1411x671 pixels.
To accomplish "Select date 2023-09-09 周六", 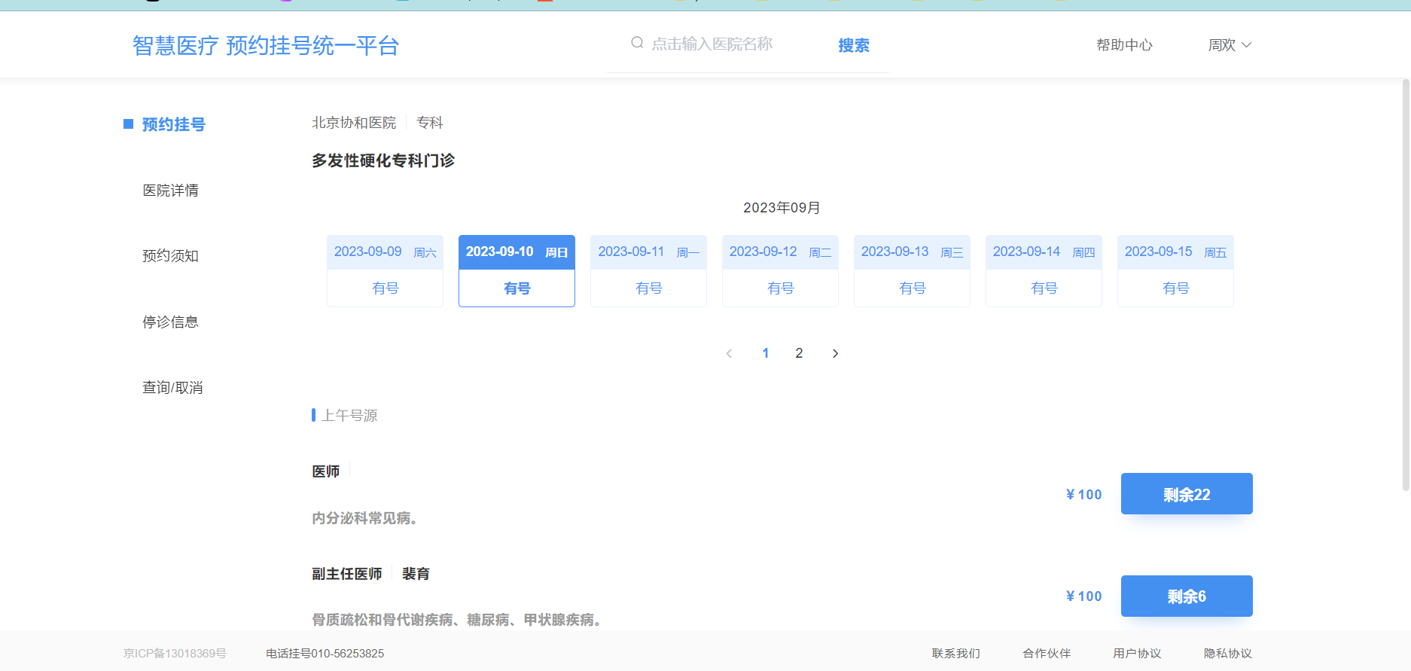I will tap(385, 271).
